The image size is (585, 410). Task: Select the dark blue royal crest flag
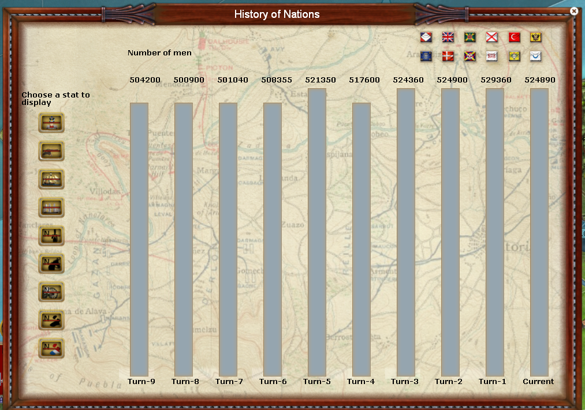coord(426,56)
